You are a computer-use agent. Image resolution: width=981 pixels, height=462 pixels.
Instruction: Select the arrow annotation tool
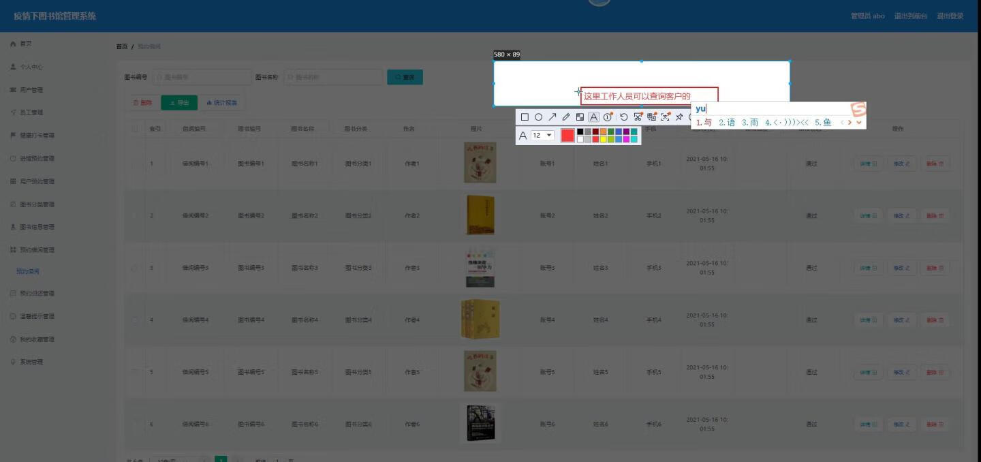coord(552,117)
